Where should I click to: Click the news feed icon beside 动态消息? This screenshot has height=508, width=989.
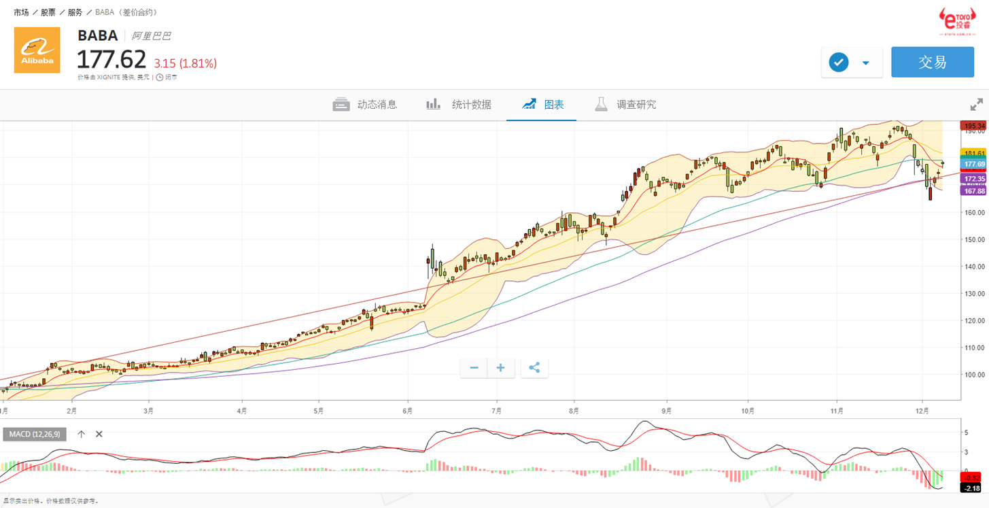click(x=341, y=105)
